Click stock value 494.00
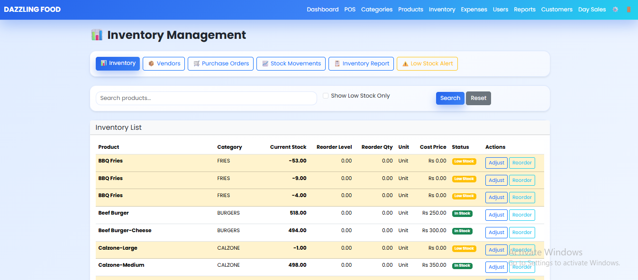 click(297, 231)
